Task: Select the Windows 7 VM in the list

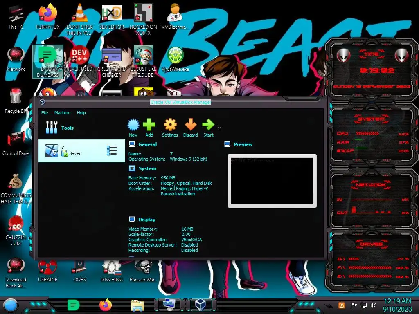Action: coord(82,151)
